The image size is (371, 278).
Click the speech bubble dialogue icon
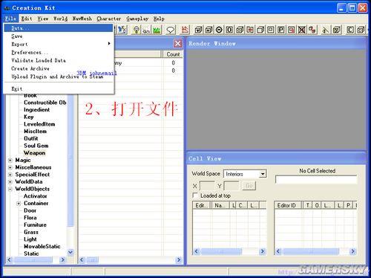[x=171, y=30]
